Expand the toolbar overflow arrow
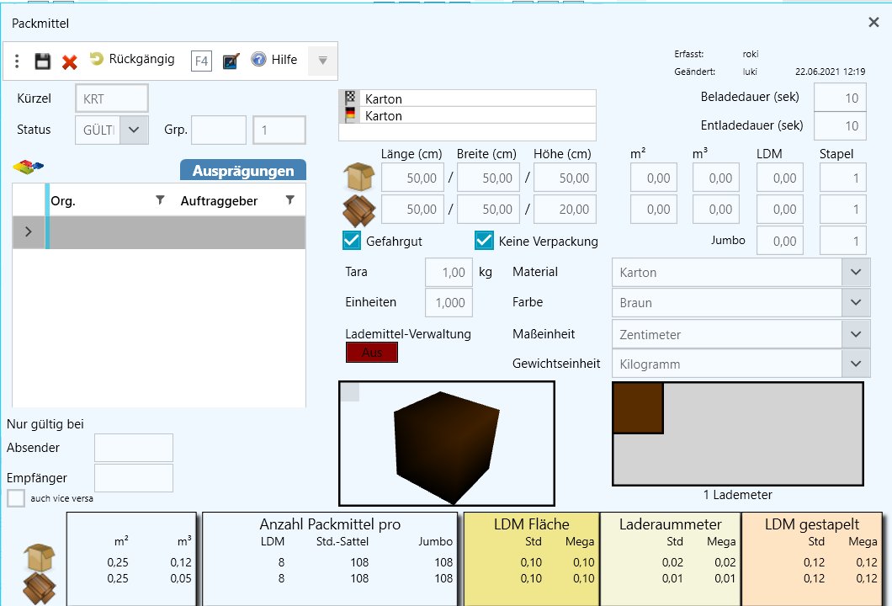892x606 pixels. tap(322, 61)
